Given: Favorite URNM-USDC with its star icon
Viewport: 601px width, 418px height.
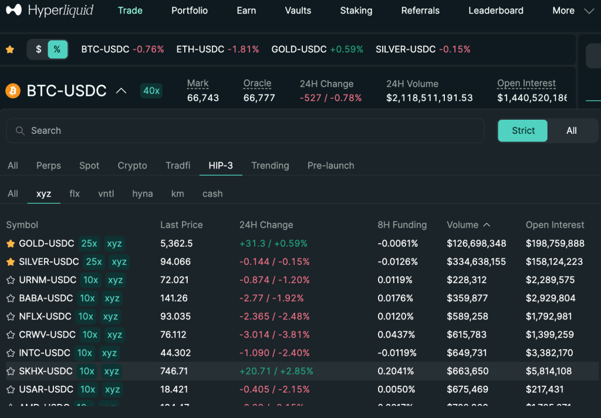Looking at the screenshot, I should tap(10, 280).
